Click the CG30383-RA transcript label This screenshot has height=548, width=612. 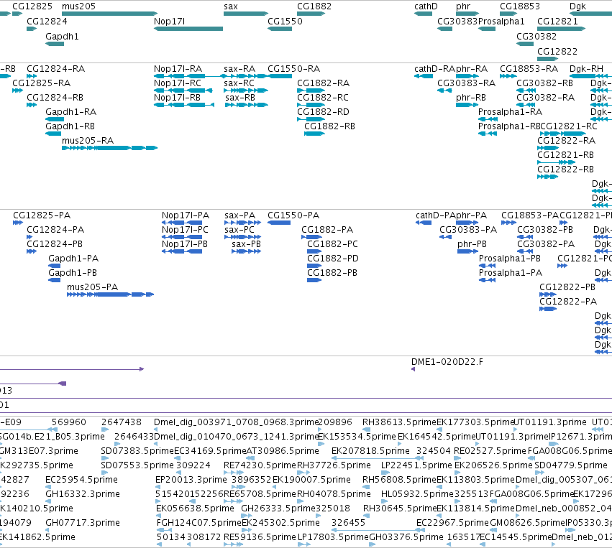pos(466,83)
